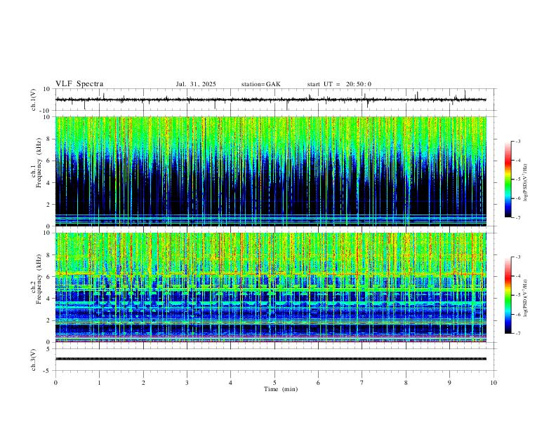Click the time axis tick label "2"
This screenshot has width=556, height=429.
(x=143, y=383)
